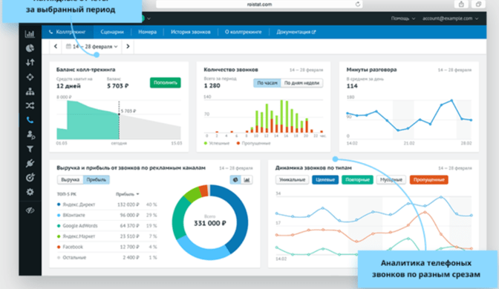Click the 5 703 ₽ balance value
499x289 pixels.
click(x=118, y=86)
